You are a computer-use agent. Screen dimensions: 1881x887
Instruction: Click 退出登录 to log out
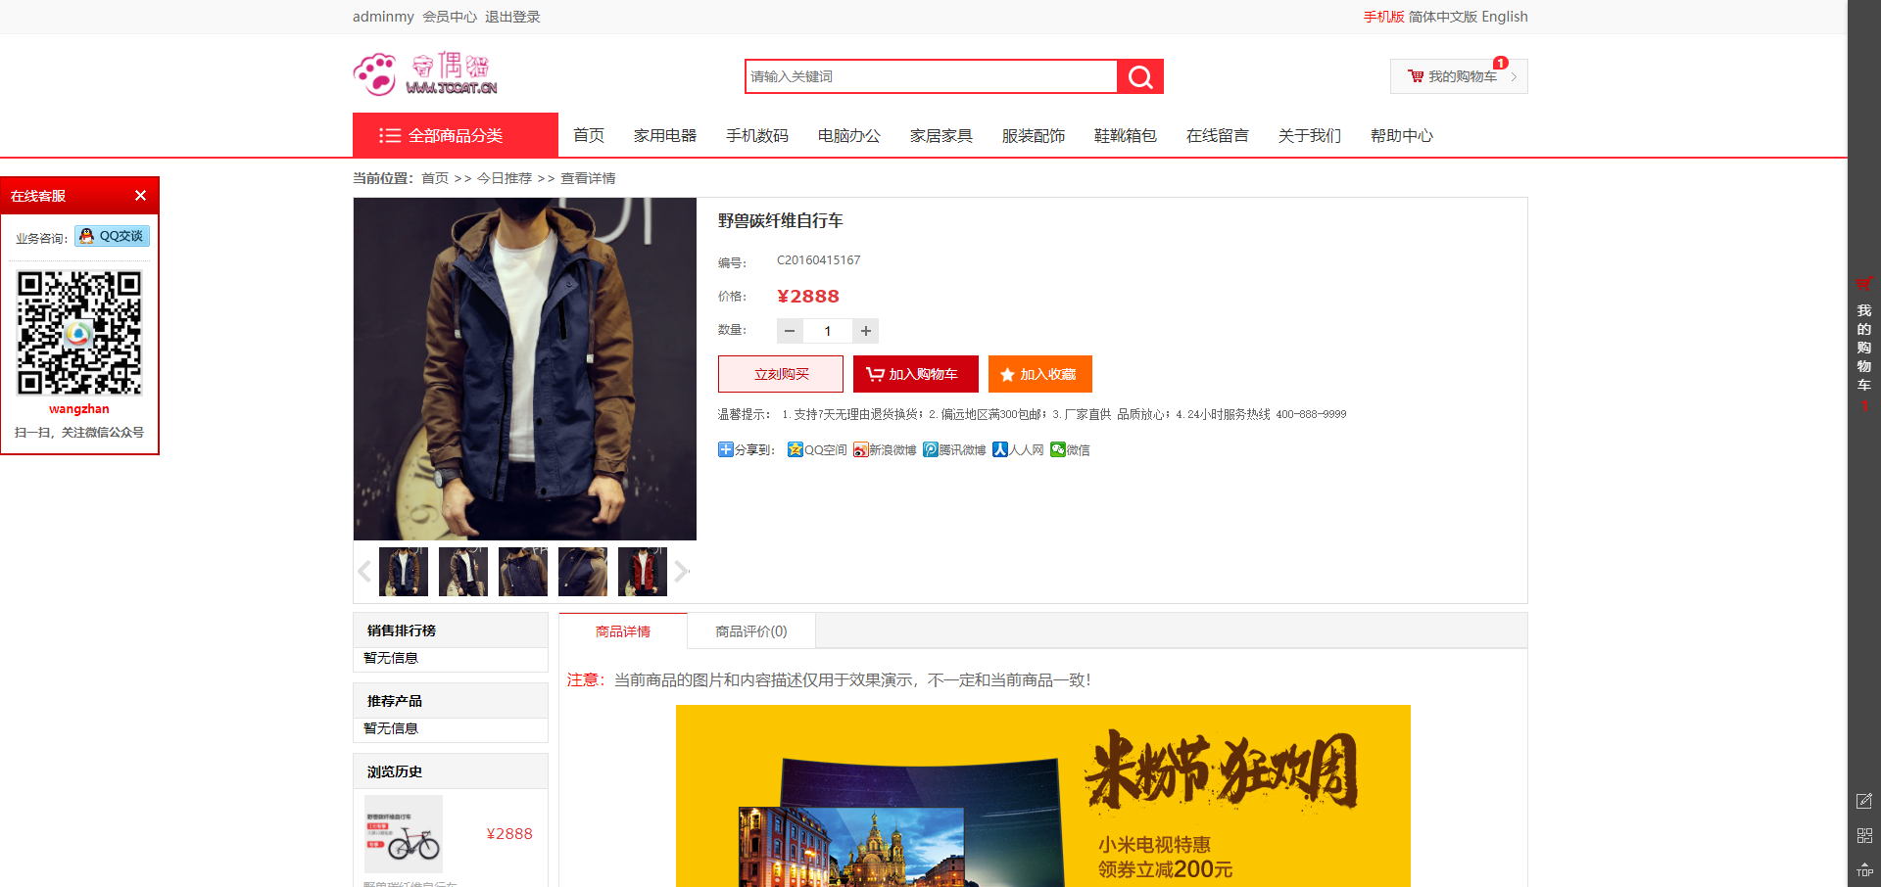[x=512, y=17]
